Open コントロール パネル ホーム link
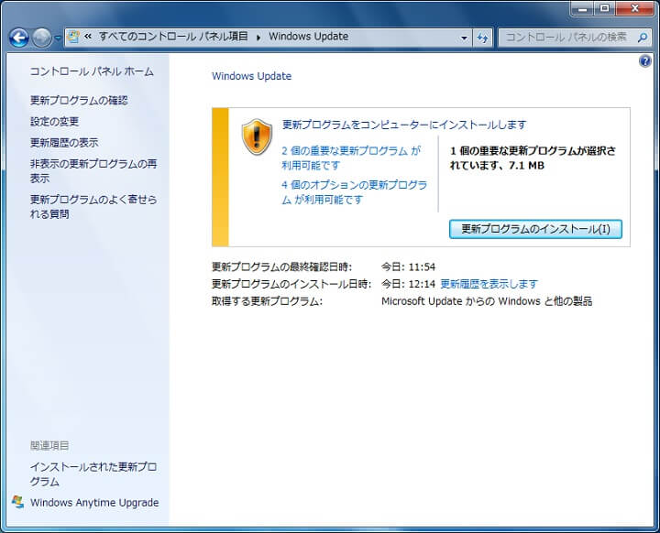 (92, 71)
